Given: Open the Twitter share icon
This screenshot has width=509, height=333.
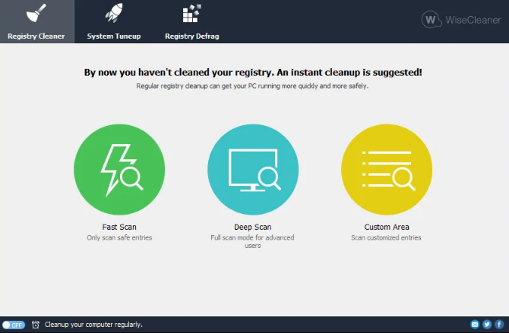Looking at the screenshot, I should [487, 324].
